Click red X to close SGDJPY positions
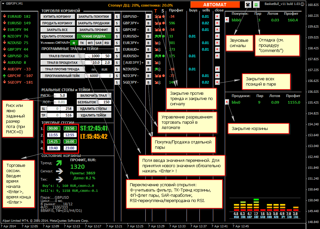This screenshot has width=320, height=229. click(x=217, y=82)
